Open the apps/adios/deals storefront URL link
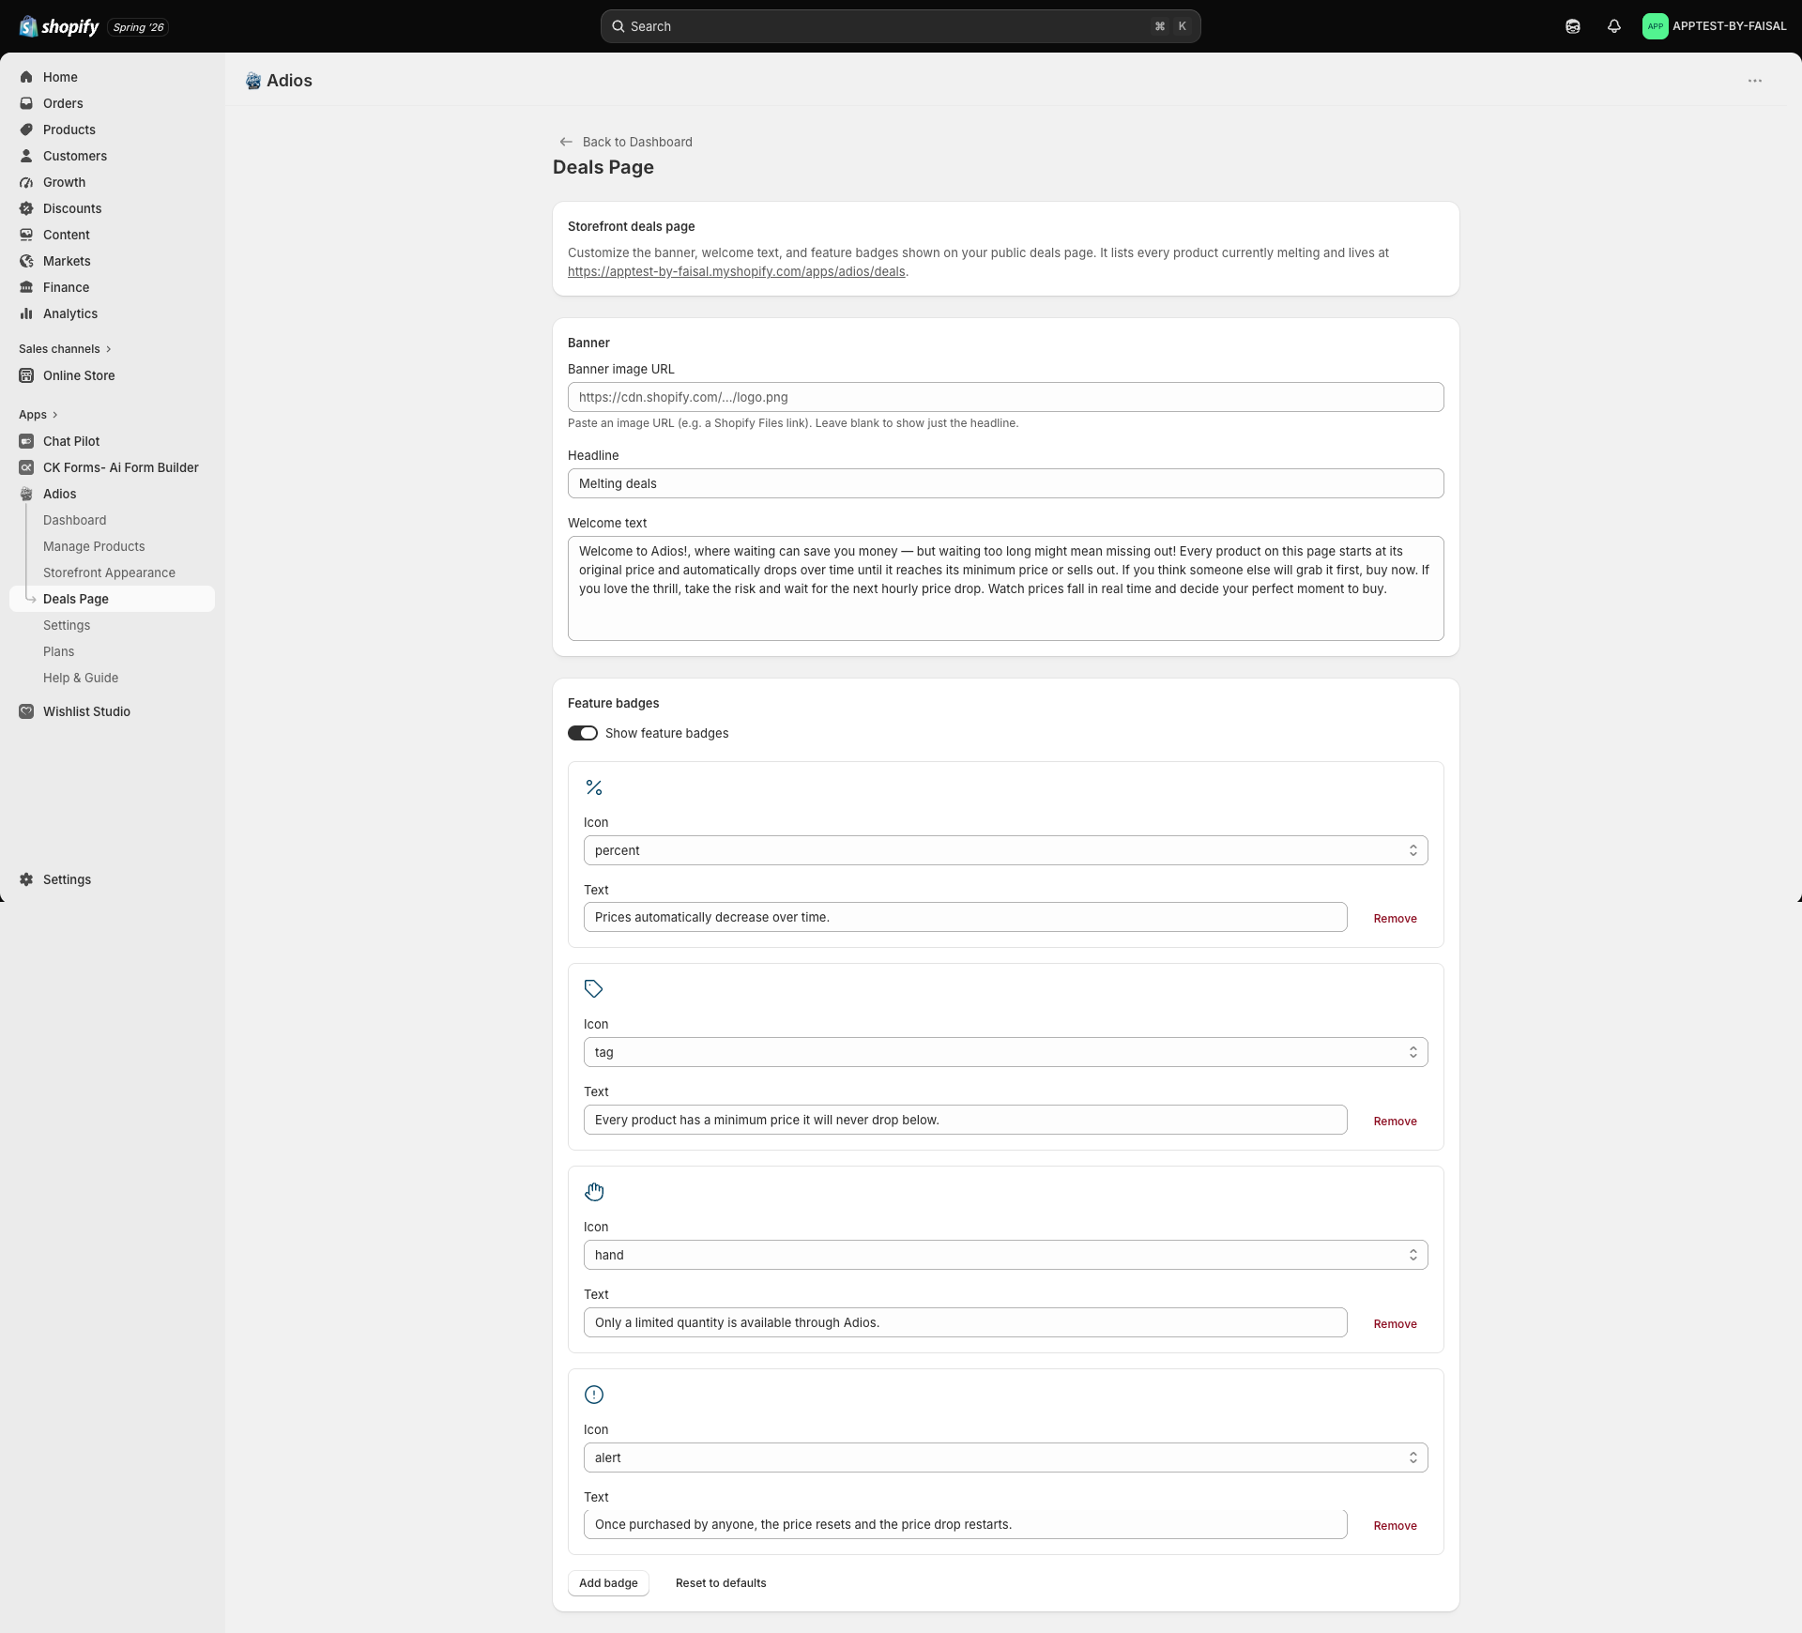The height and width of the screenshot is (1633, 1802). tap(737, 271)
